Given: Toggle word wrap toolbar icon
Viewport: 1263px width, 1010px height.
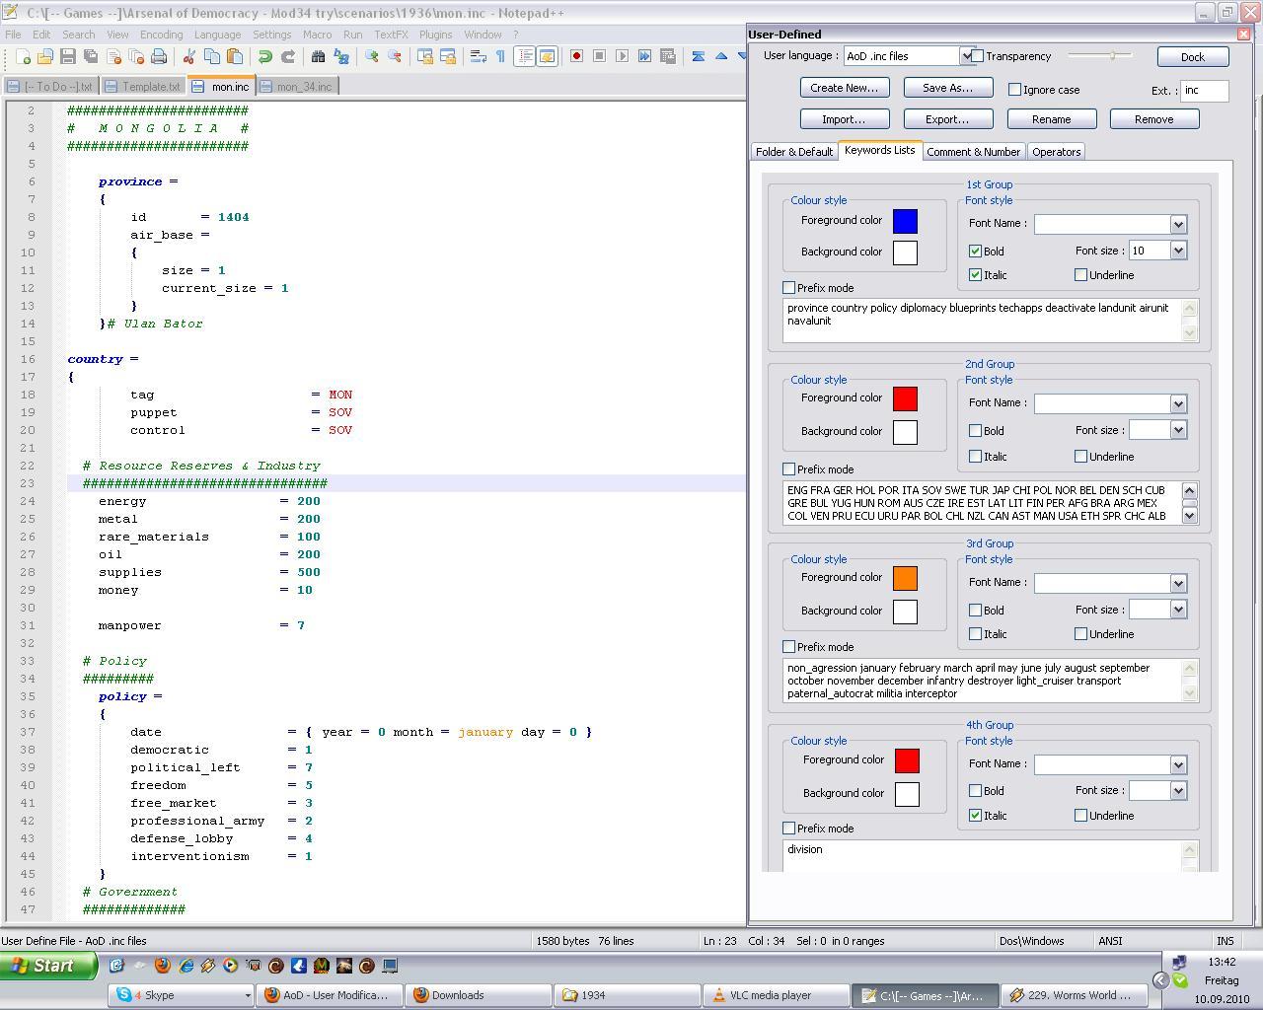Looking at the screenshot, I should point(478,57).
